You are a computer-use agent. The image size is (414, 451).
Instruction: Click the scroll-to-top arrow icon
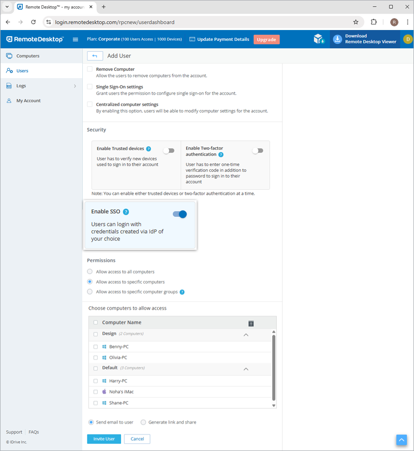click(x=402, y=439)
